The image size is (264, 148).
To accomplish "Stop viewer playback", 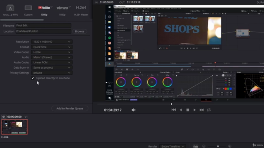I will pyautogui.click(x=188, y=110).
